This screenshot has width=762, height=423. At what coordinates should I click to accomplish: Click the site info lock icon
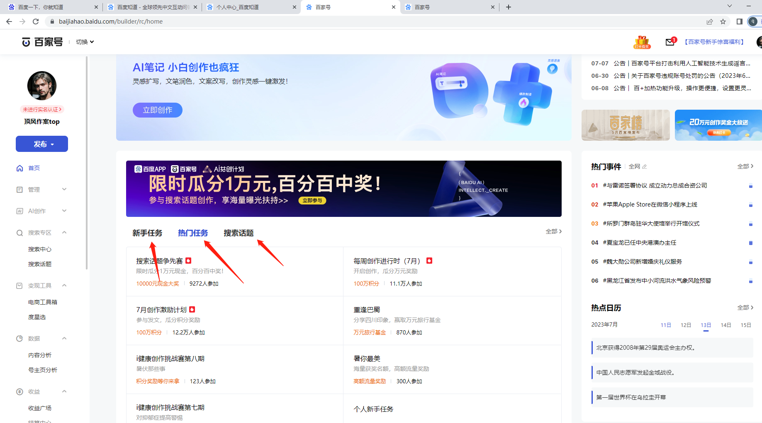tap(52, 22)
